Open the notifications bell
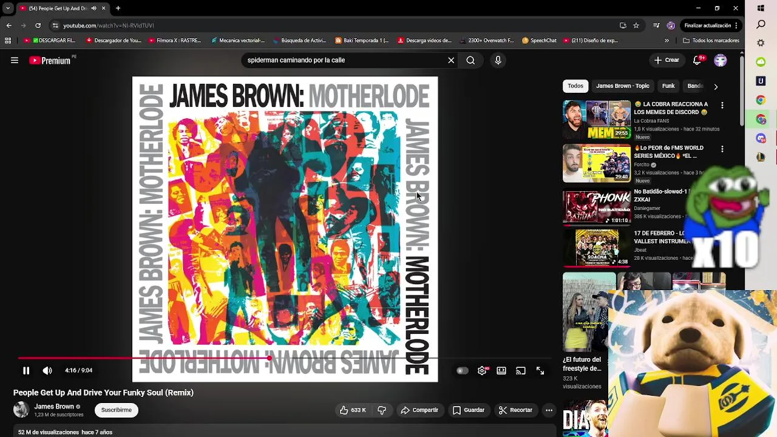The height and width of the screenshot is (437, 777). (697, 60)
